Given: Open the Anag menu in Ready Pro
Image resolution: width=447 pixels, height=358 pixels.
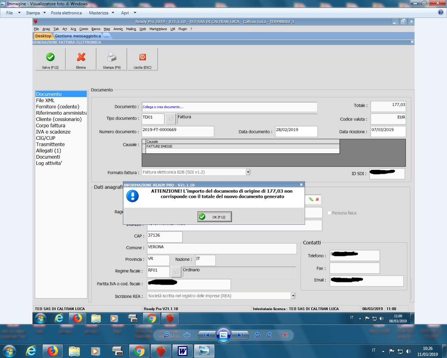Looking at the screenshot, I should click(46, 29).
